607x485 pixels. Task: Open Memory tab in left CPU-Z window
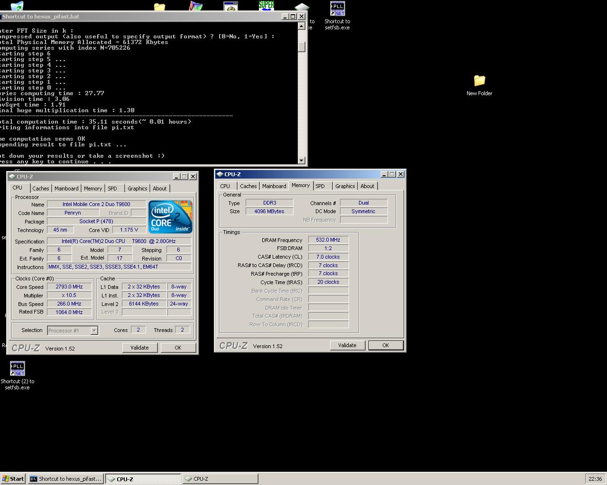coord(93,189)
